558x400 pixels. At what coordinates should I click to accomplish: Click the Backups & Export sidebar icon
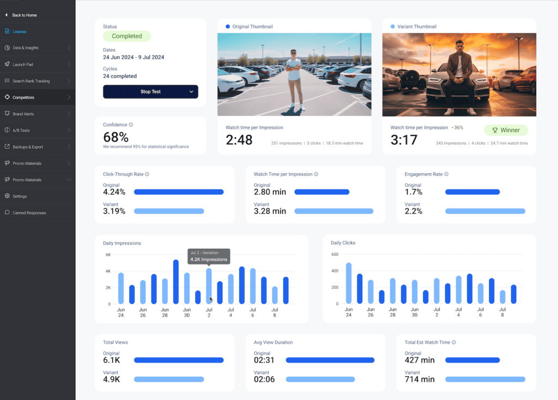tap(7, 147)
